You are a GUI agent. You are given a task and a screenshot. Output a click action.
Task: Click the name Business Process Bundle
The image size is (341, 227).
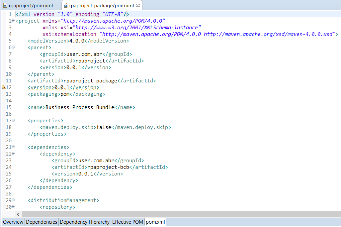[x=80, y=107]
